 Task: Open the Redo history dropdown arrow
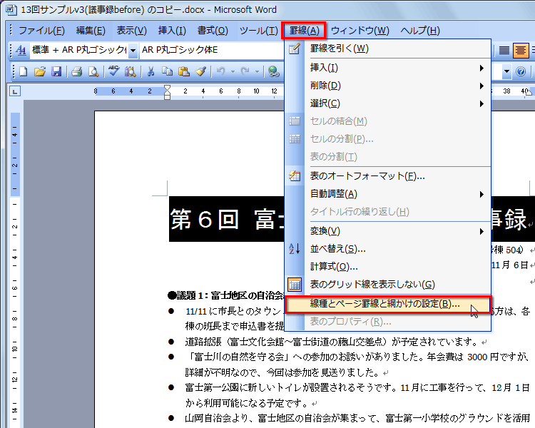click(x=257, y=71)
